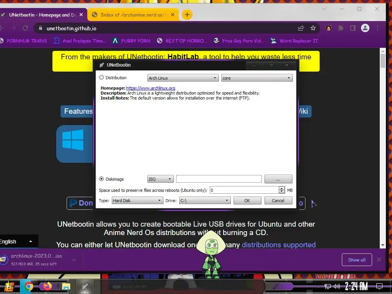Open the Hard Disk type dropdown
The image size is (392, 294).
pyautogui.click(x=137, y=201)
